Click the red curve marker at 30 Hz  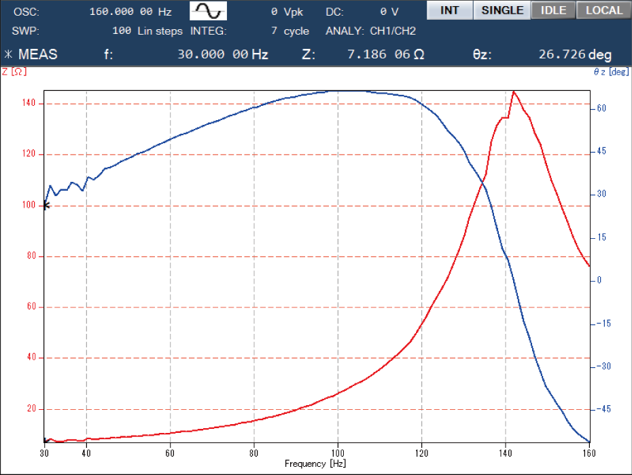tap(46, 440)
